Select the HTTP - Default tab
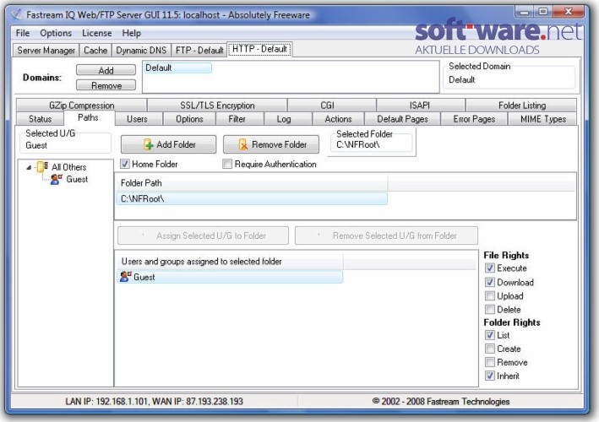Screen dimensions: 599x422 click(x=259, y=49)
